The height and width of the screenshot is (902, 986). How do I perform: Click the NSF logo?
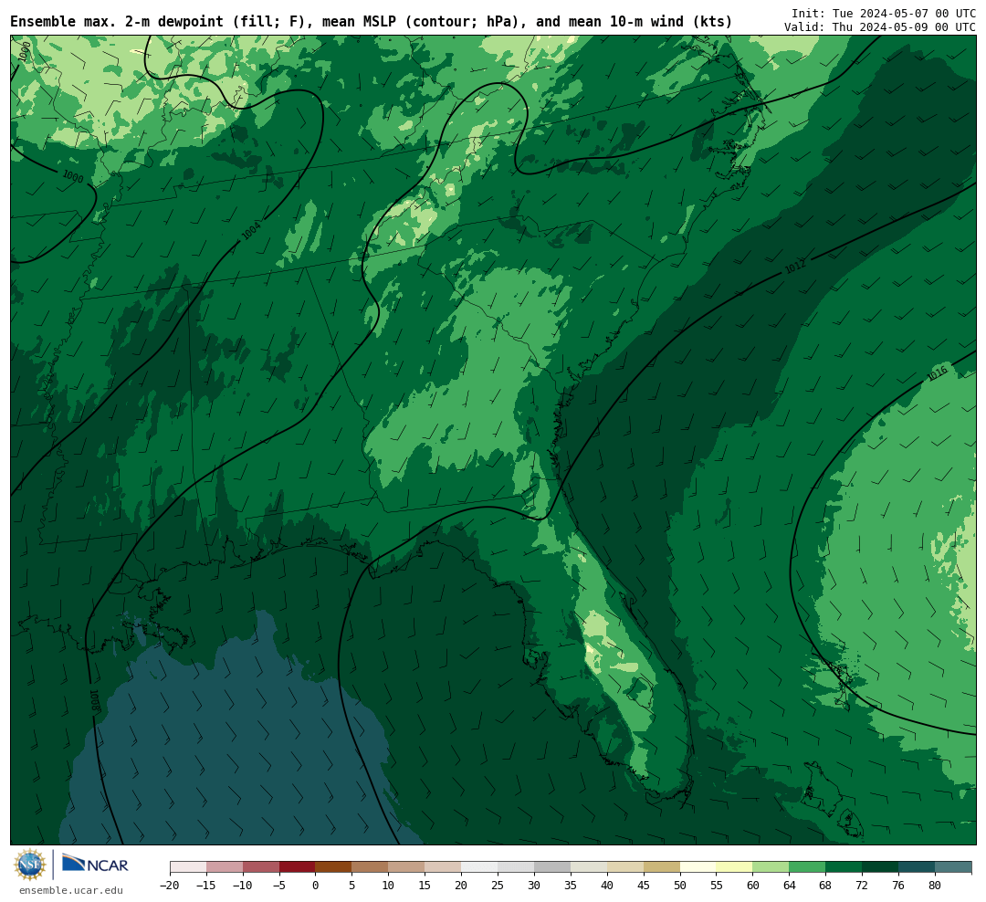30,865
